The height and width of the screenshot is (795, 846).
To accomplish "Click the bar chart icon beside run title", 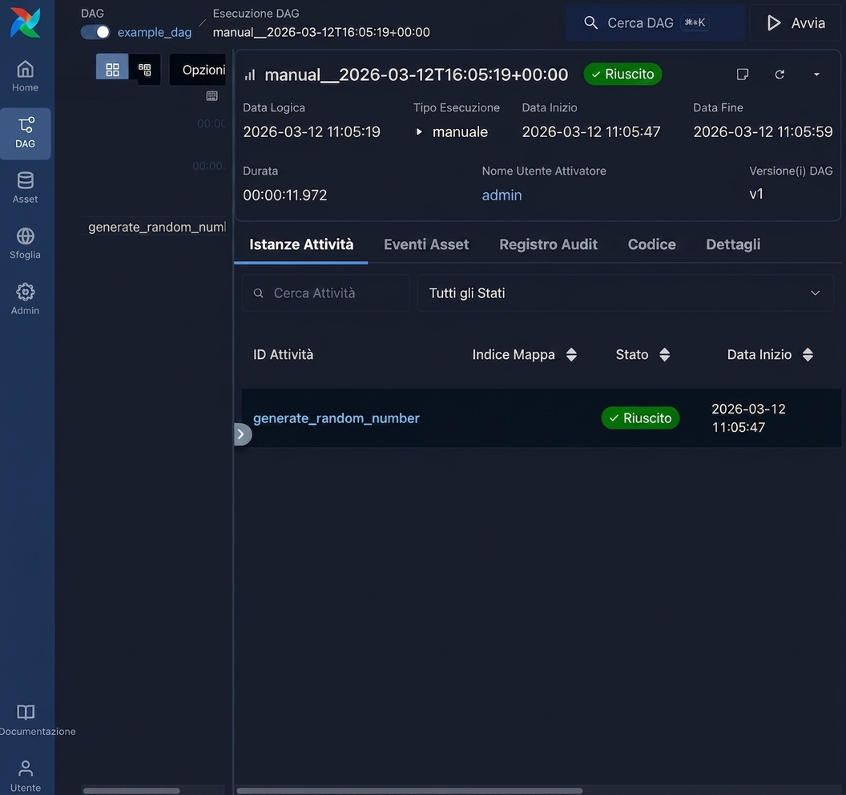I will click(x=250, y=75).
